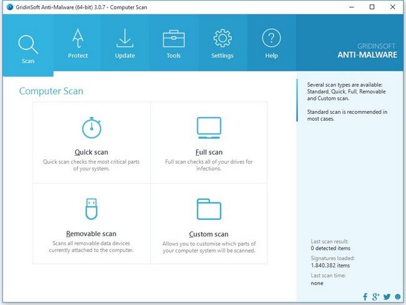Click the Full scan description text
Viewport: 406px width, 305px height.
pos(209,165)
